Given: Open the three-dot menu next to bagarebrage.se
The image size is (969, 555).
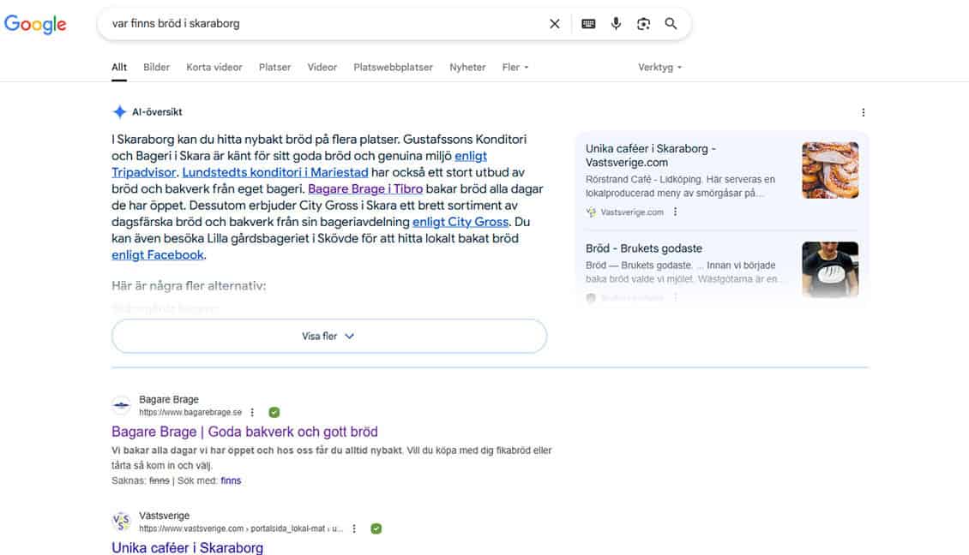Looking at the screenshot, I should point(252,412).
